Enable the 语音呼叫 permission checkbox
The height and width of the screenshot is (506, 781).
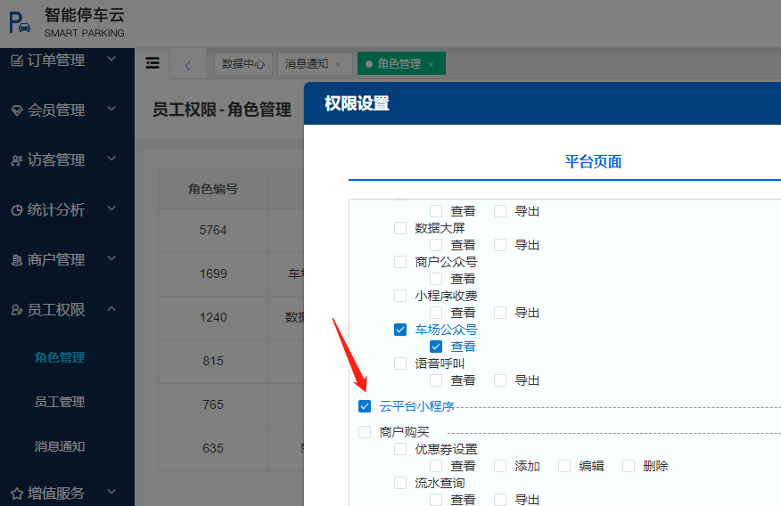pyautogui.click(x=400, y=363)
